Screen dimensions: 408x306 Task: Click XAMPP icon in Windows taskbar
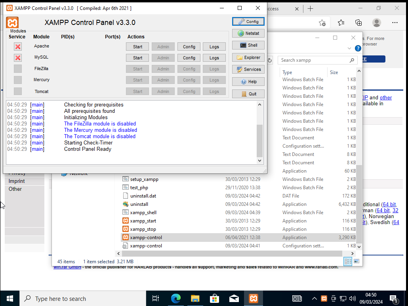(253, 298)
